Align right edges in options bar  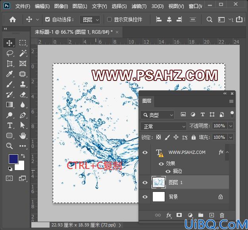point(179,19)
